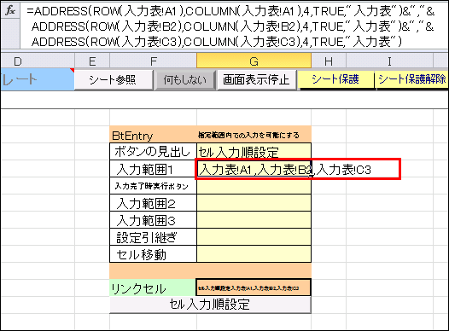The image size is (449, 331).
Task: Select the 指定範囲内での入力を可能にする description cell
Action: pos(254,135)
